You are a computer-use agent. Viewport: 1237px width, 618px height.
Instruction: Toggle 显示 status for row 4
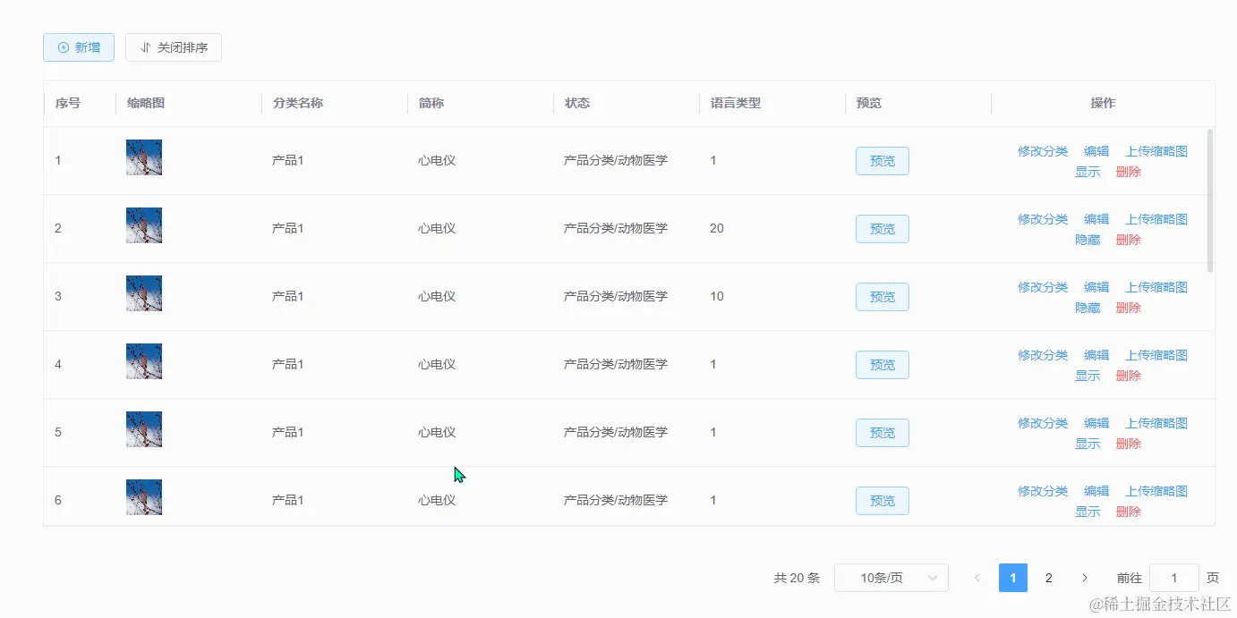[x=1088, y=376]
